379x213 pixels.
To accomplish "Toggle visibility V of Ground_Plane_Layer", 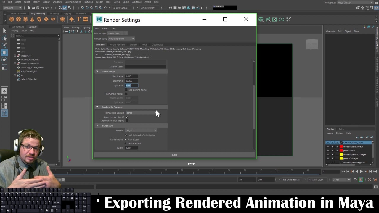I will (x=328, y=143).
